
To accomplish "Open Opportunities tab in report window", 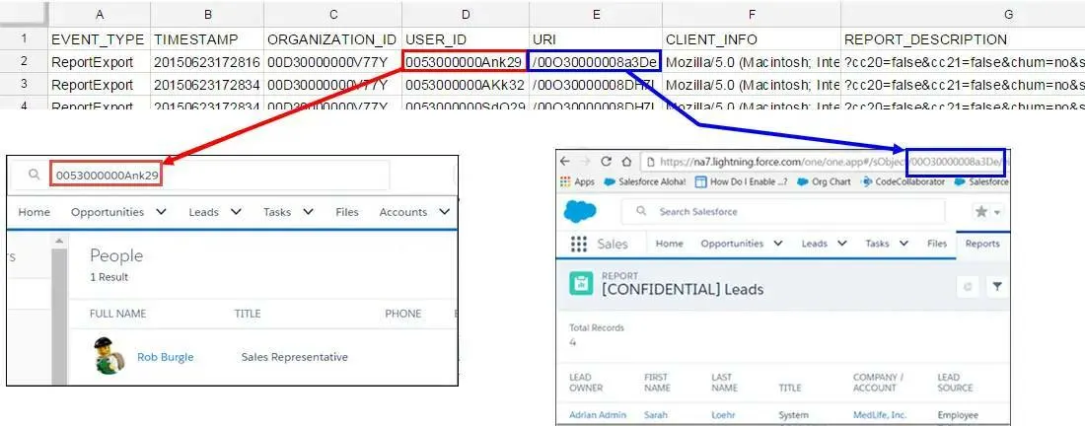I will (x=732, y=244).
